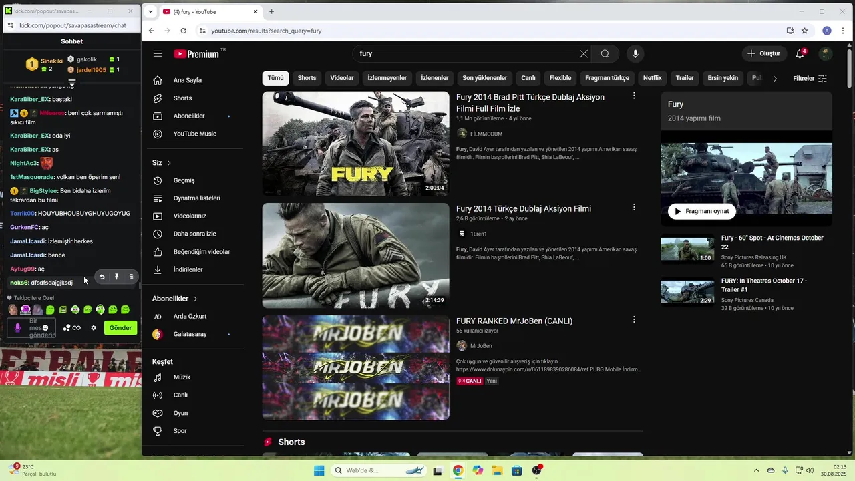Select the Videolar filter chip
This screenshot has height=481, width=855.
click(x=342, y=78)
